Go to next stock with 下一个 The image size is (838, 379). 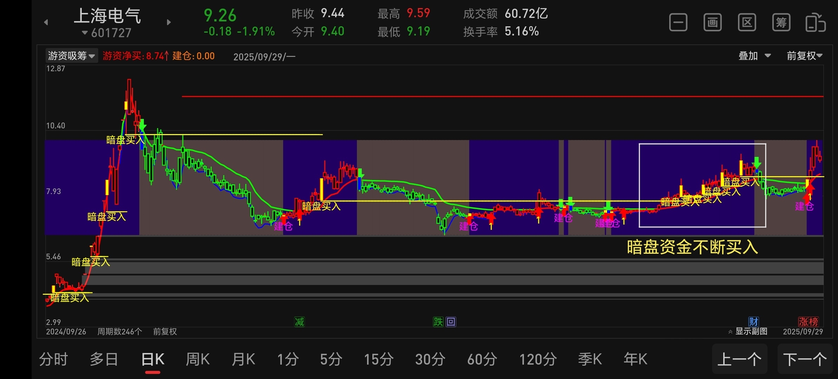[805, 359]
